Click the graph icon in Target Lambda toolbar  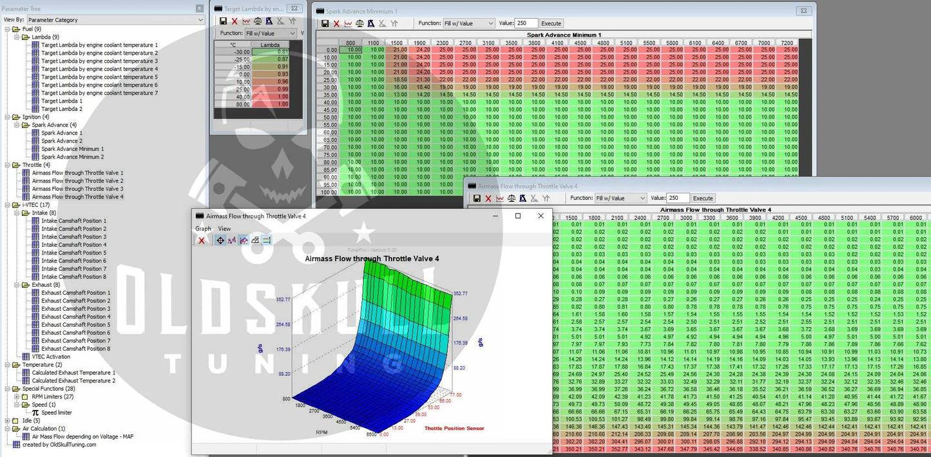pyautogui.click(x=246, y=21)
